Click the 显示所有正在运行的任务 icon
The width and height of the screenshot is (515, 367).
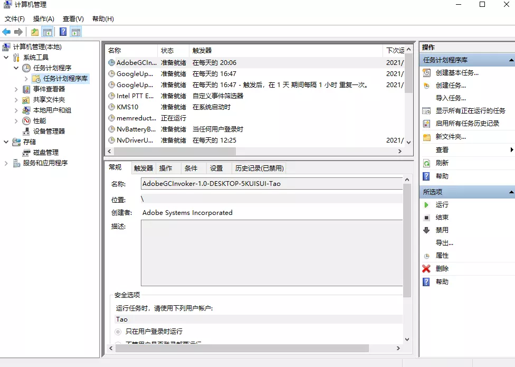coord(426,111)
